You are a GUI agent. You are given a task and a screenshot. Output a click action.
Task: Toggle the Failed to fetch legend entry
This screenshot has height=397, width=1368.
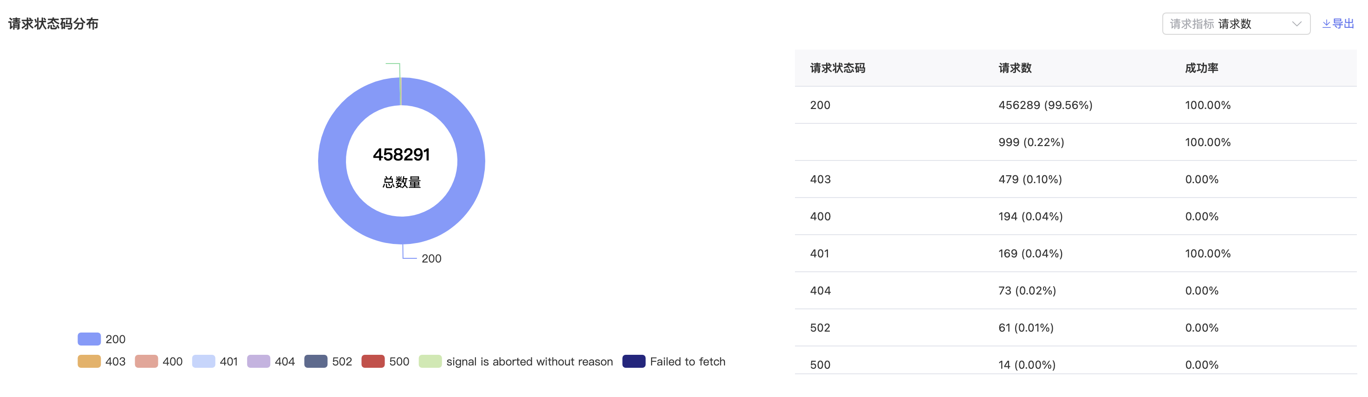click(674, 361)
